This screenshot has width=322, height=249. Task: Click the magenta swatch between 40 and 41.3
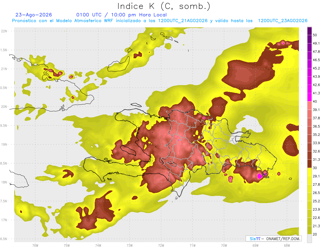click(x=309, y=97)
